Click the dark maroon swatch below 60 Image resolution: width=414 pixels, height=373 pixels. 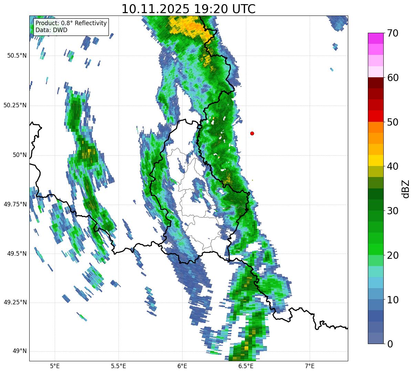point(375,83)
